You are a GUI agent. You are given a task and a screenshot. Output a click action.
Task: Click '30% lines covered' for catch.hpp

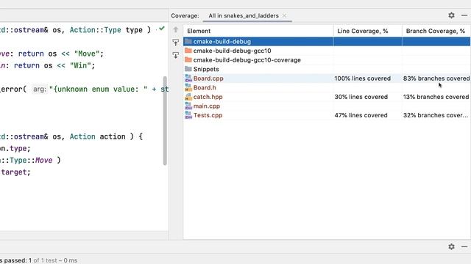point(361,97)
